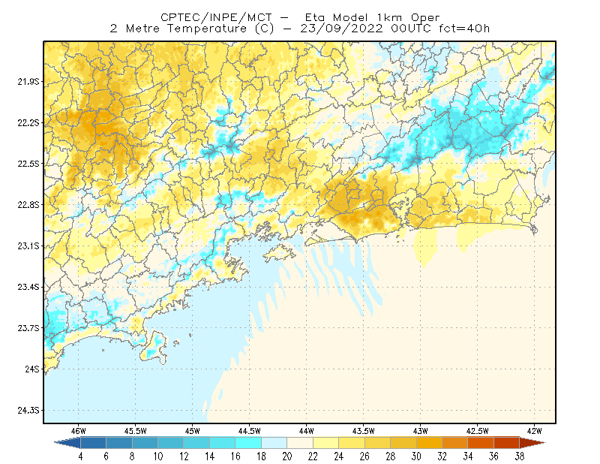Pick the colorbar value label '38'
Viewport: 600px width, 464px height.
[520, 456]
